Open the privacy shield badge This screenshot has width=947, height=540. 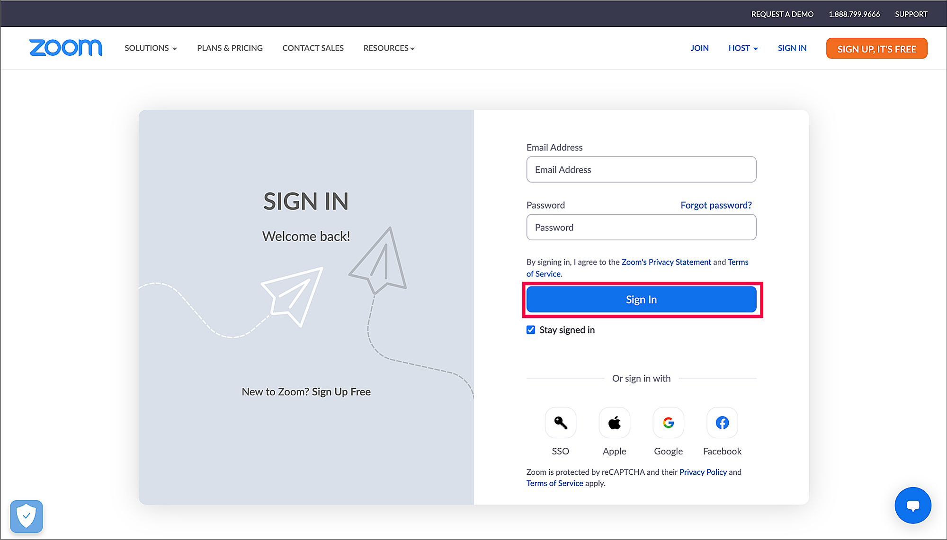click(x=27, y=516)
